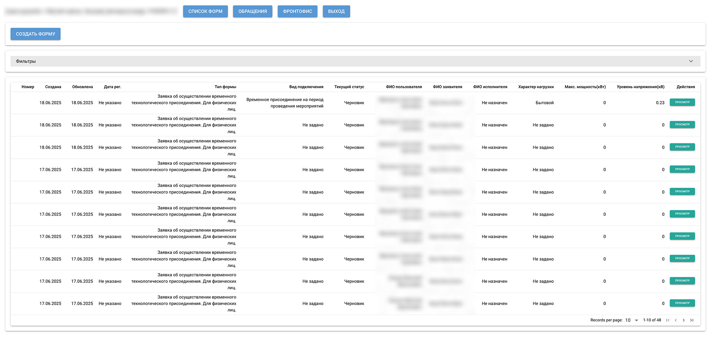Select the 0.23 voltage level cell
711x338 pixels.
(x=660, y=103)
